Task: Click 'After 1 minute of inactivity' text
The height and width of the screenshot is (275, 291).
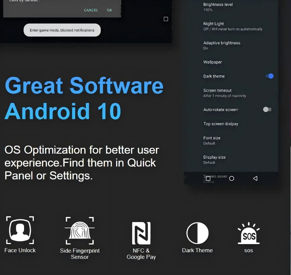Action: pyautogui.click(x=225, y=96)
